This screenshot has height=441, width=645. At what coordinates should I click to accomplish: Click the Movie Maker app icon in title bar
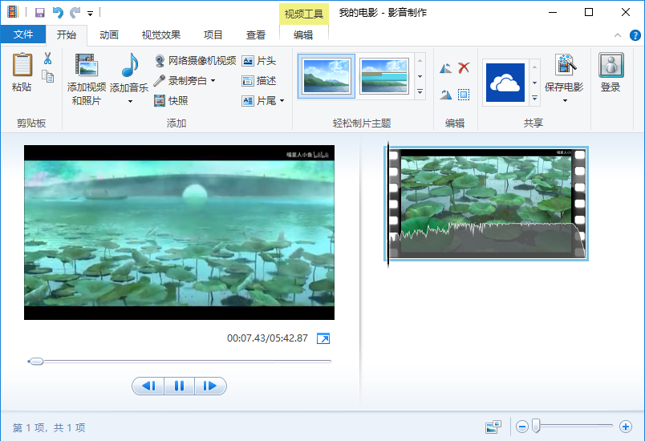click(x=13, y=12)
